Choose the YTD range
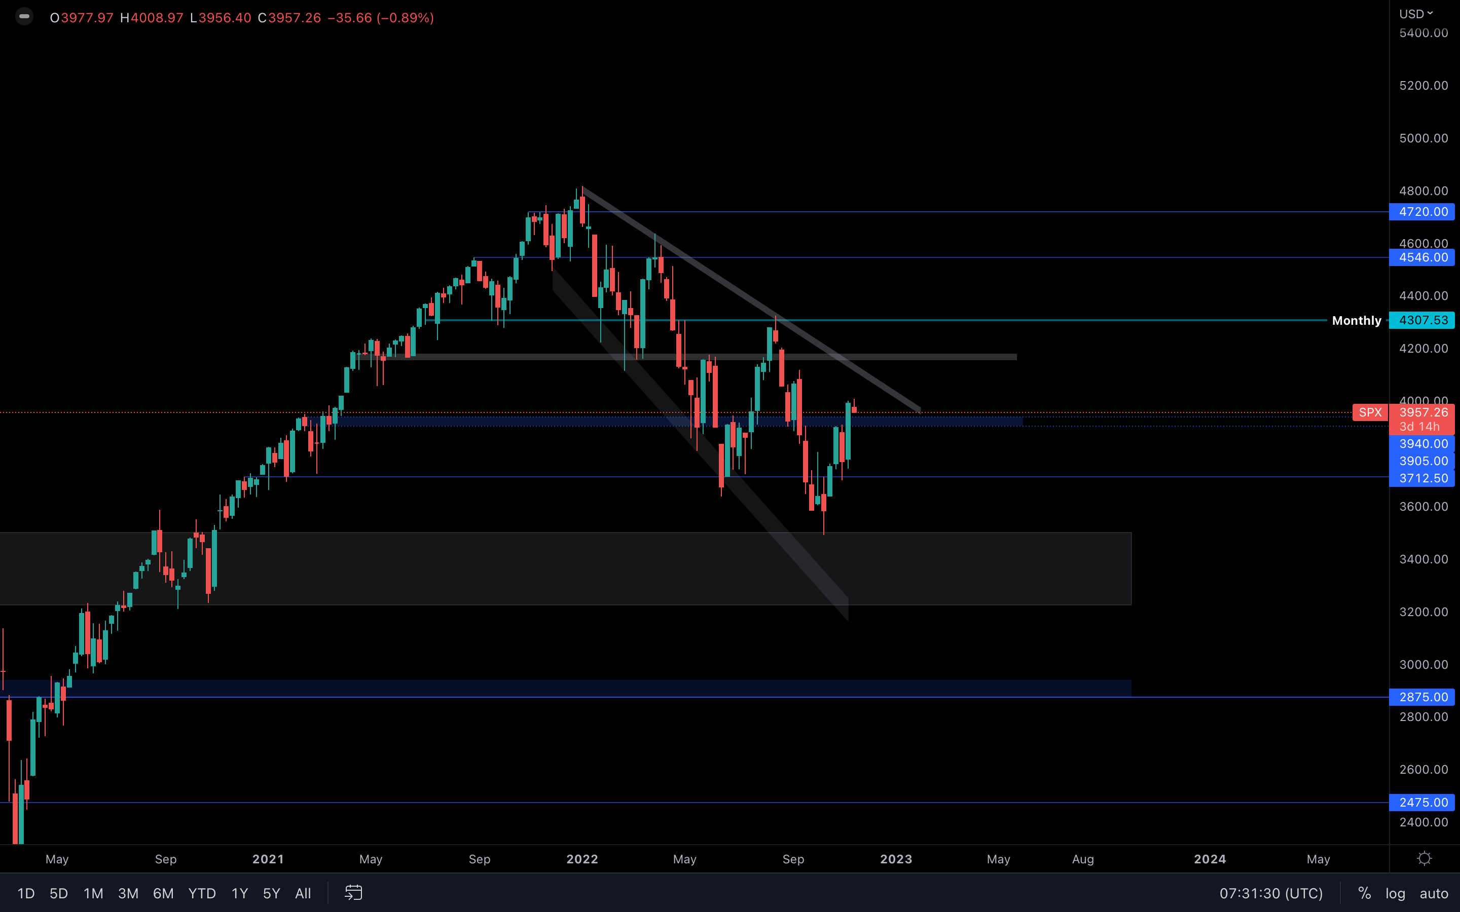Image resolution: width=1460 pixels, height=912 pixels. (x=201, y=893)
